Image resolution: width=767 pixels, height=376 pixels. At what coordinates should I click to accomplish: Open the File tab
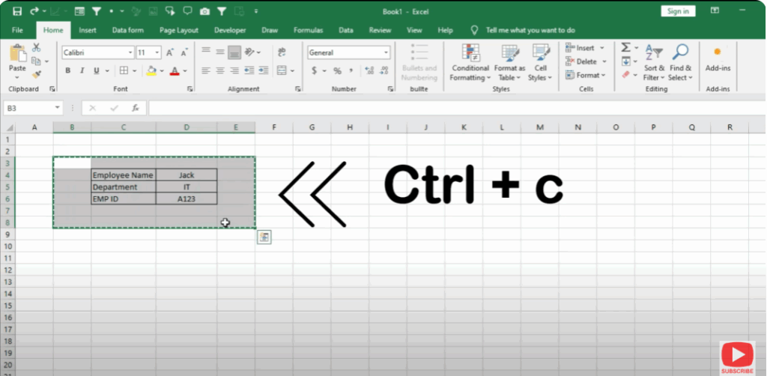(17, 30)
